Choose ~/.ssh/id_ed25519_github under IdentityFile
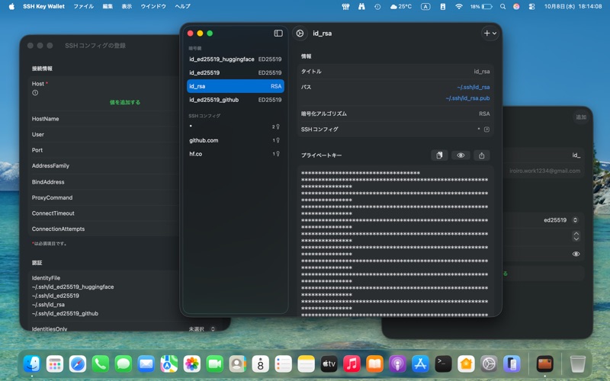 pyautogui.click(x=65, y=314)
